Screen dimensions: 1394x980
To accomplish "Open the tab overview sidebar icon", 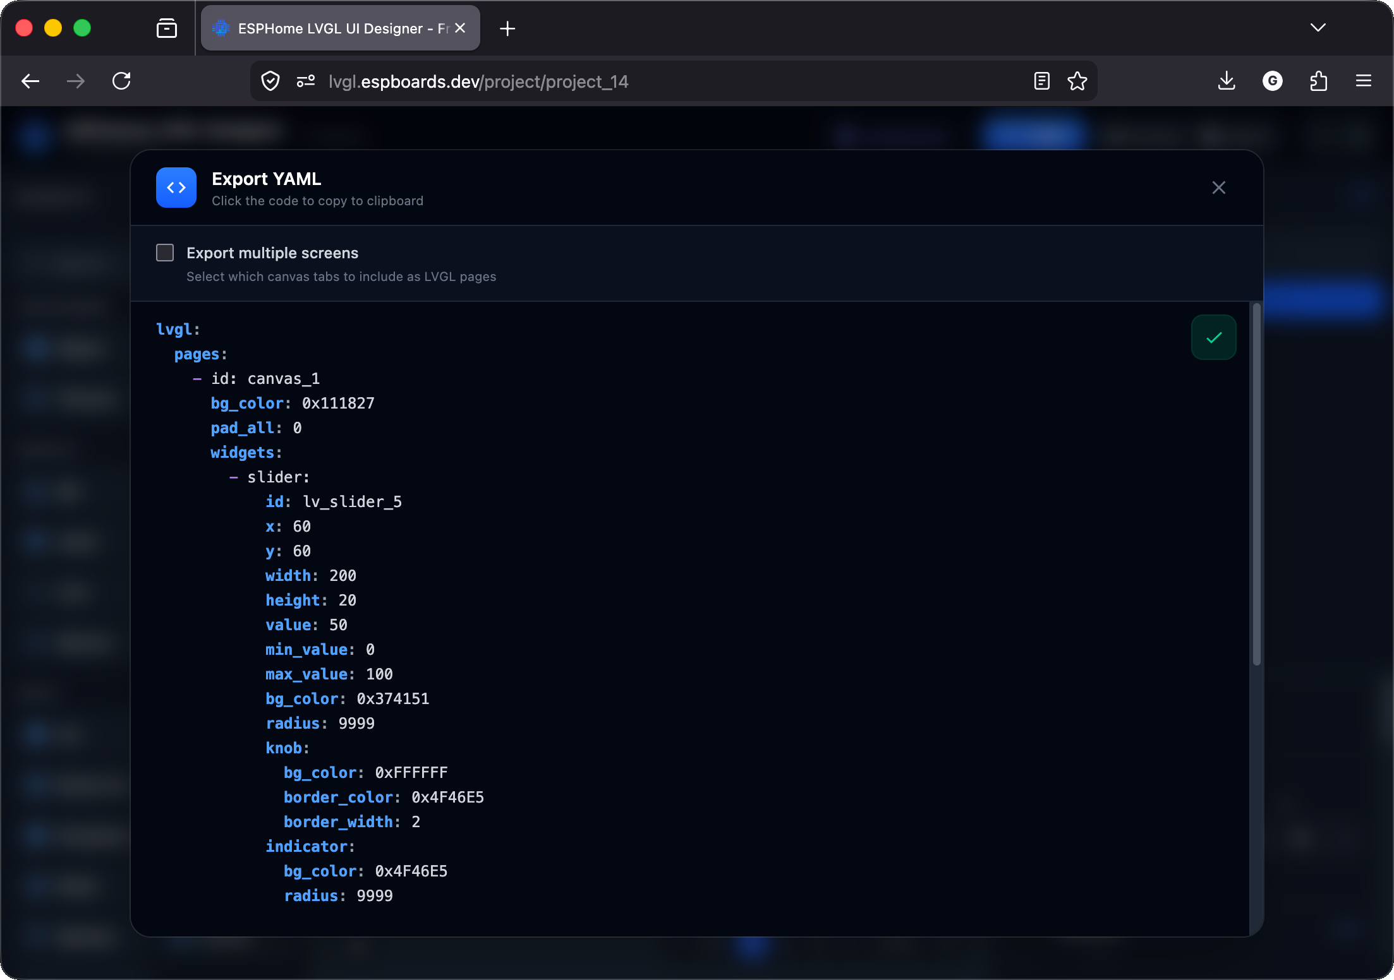I will [167, 28].
